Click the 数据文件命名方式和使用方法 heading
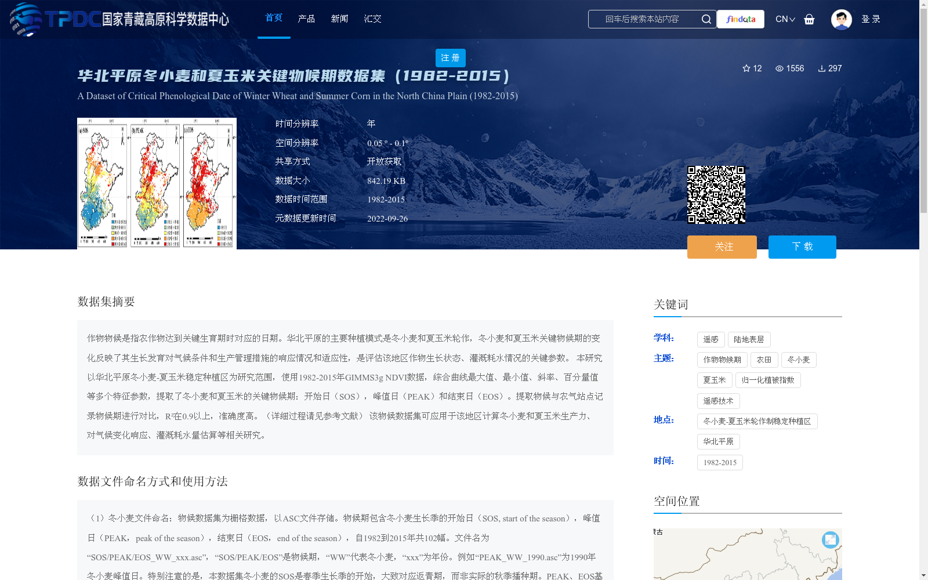 click(x=153, y=481)
